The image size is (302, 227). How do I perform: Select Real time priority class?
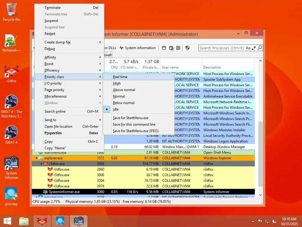(x=139, y=77)
